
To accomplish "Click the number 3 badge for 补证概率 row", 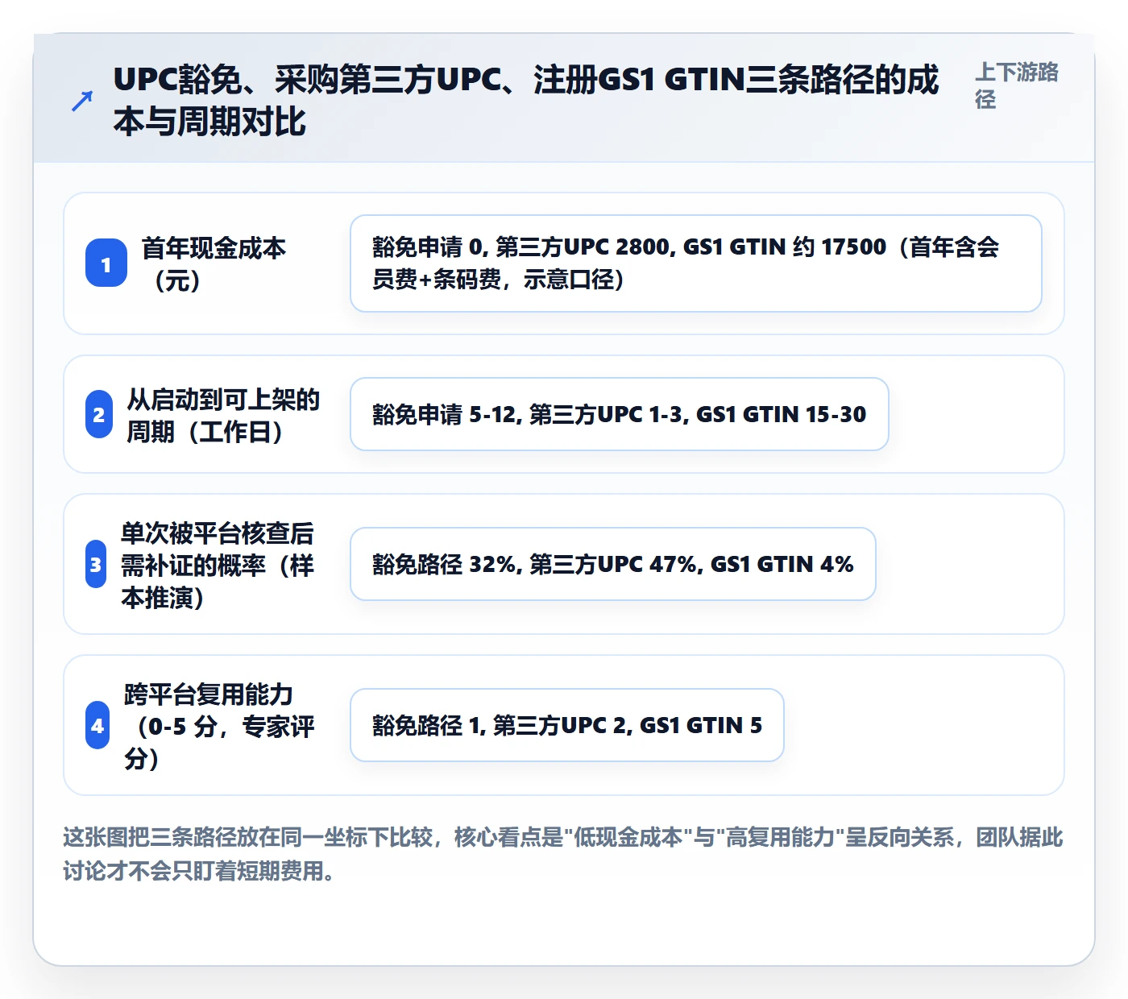I will pyautogui.click(x=96, y=564).
